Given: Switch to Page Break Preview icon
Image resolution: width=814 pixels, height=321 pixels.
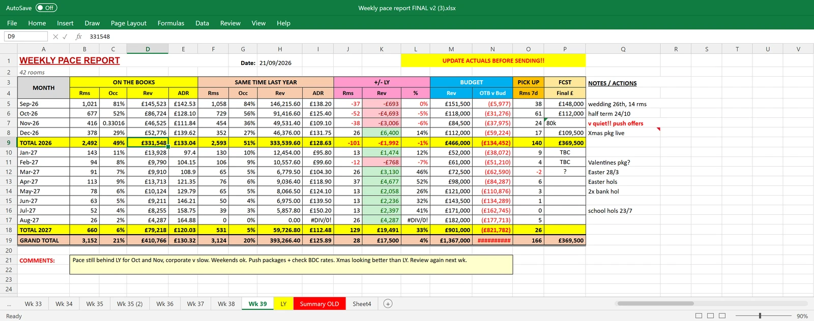Looking at the screenshot, I should coord(722,316).
